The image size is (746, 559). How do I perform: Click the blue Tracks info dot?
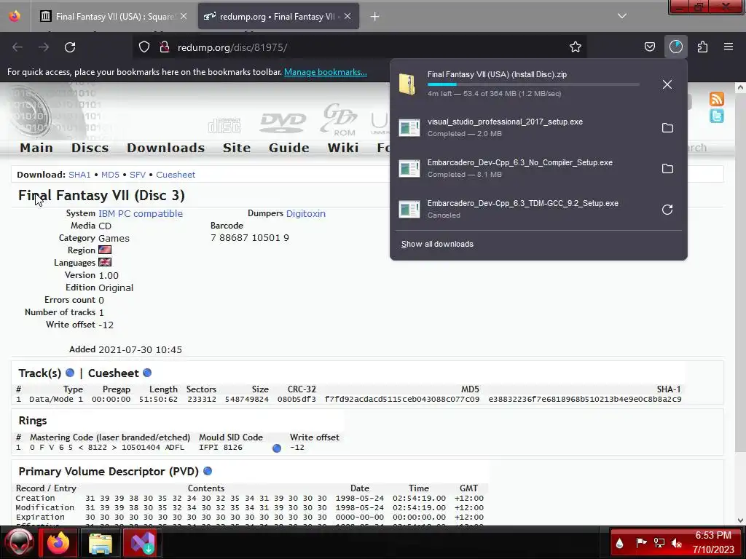point(70,373)
